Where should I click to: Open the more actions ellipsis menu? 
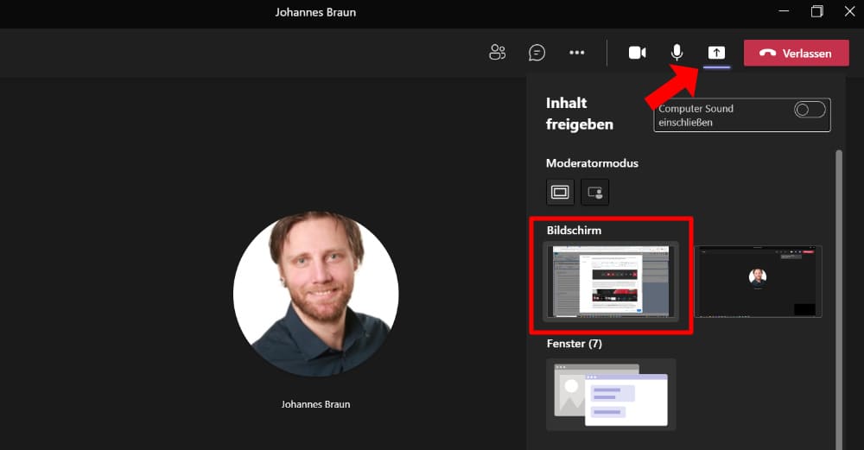point(576,53)
